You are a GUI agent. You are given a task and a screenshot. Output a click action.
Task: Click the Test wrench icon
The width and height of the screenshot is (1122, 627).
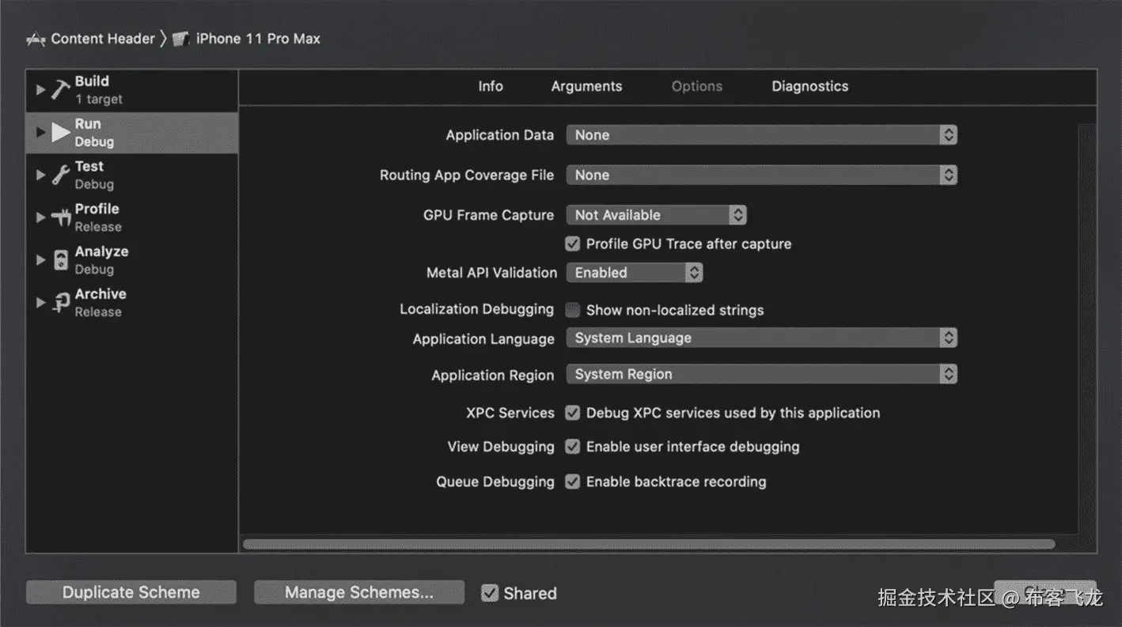pos(61,175)
